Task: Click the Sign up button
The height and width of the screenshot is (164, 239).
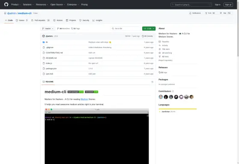Action: click(228, 5)
